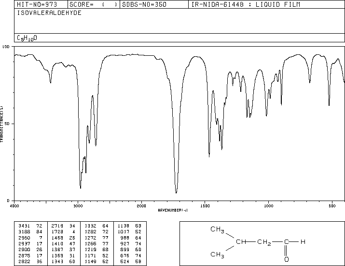Click the CH2 group in structure diagram
Screen dimensions: 345x266
coord(264,242)
